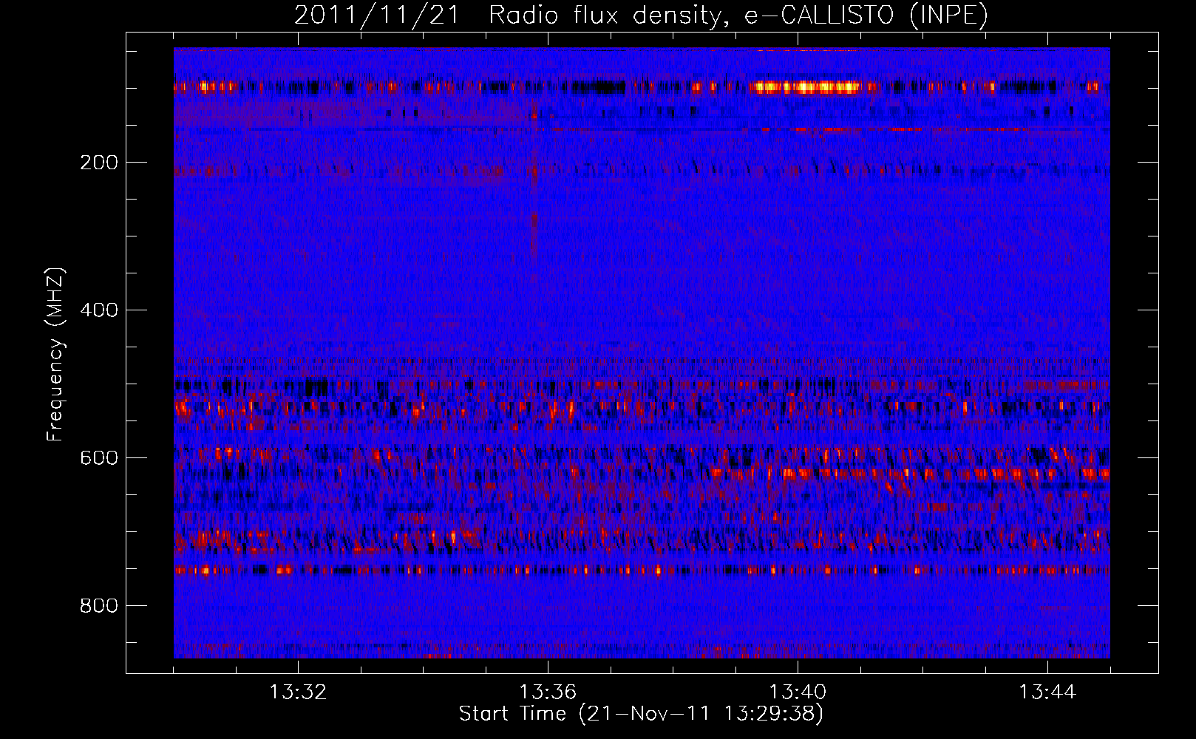Click the 13:32 time tick label
The height and width of the screenshot is (739, 1196).
(x=298, y=692)
